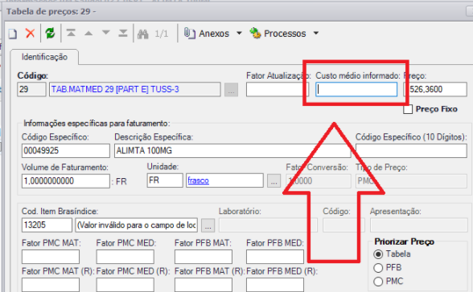Click lookup button next to TAB.MATMED field
The width and height of the screenshot is (473, 292).
point(231,90)
